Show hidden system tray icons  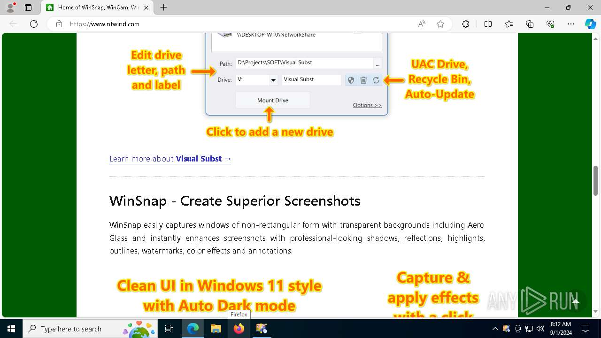pos(495,329)
